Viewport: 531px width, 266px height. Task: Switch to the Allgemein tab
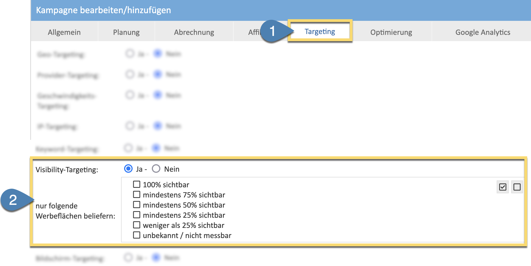(x=64, y=32)
